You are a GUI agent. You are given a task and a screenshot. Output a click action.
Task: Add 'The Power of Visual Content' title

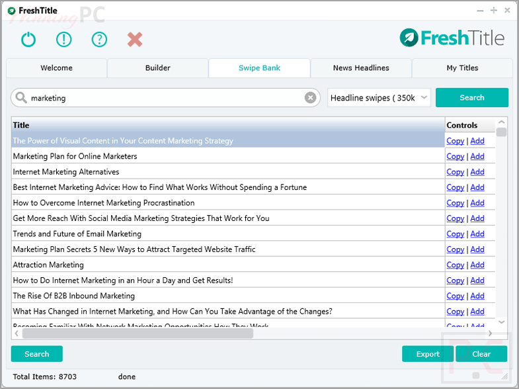pos(477,141)
